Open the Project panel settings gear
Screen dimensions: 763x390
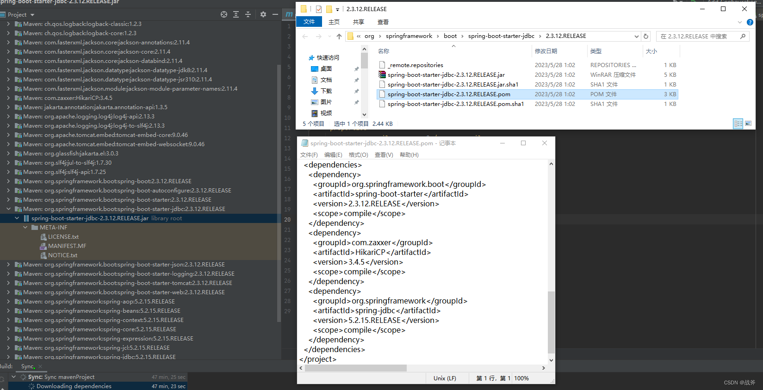[263, 14]
